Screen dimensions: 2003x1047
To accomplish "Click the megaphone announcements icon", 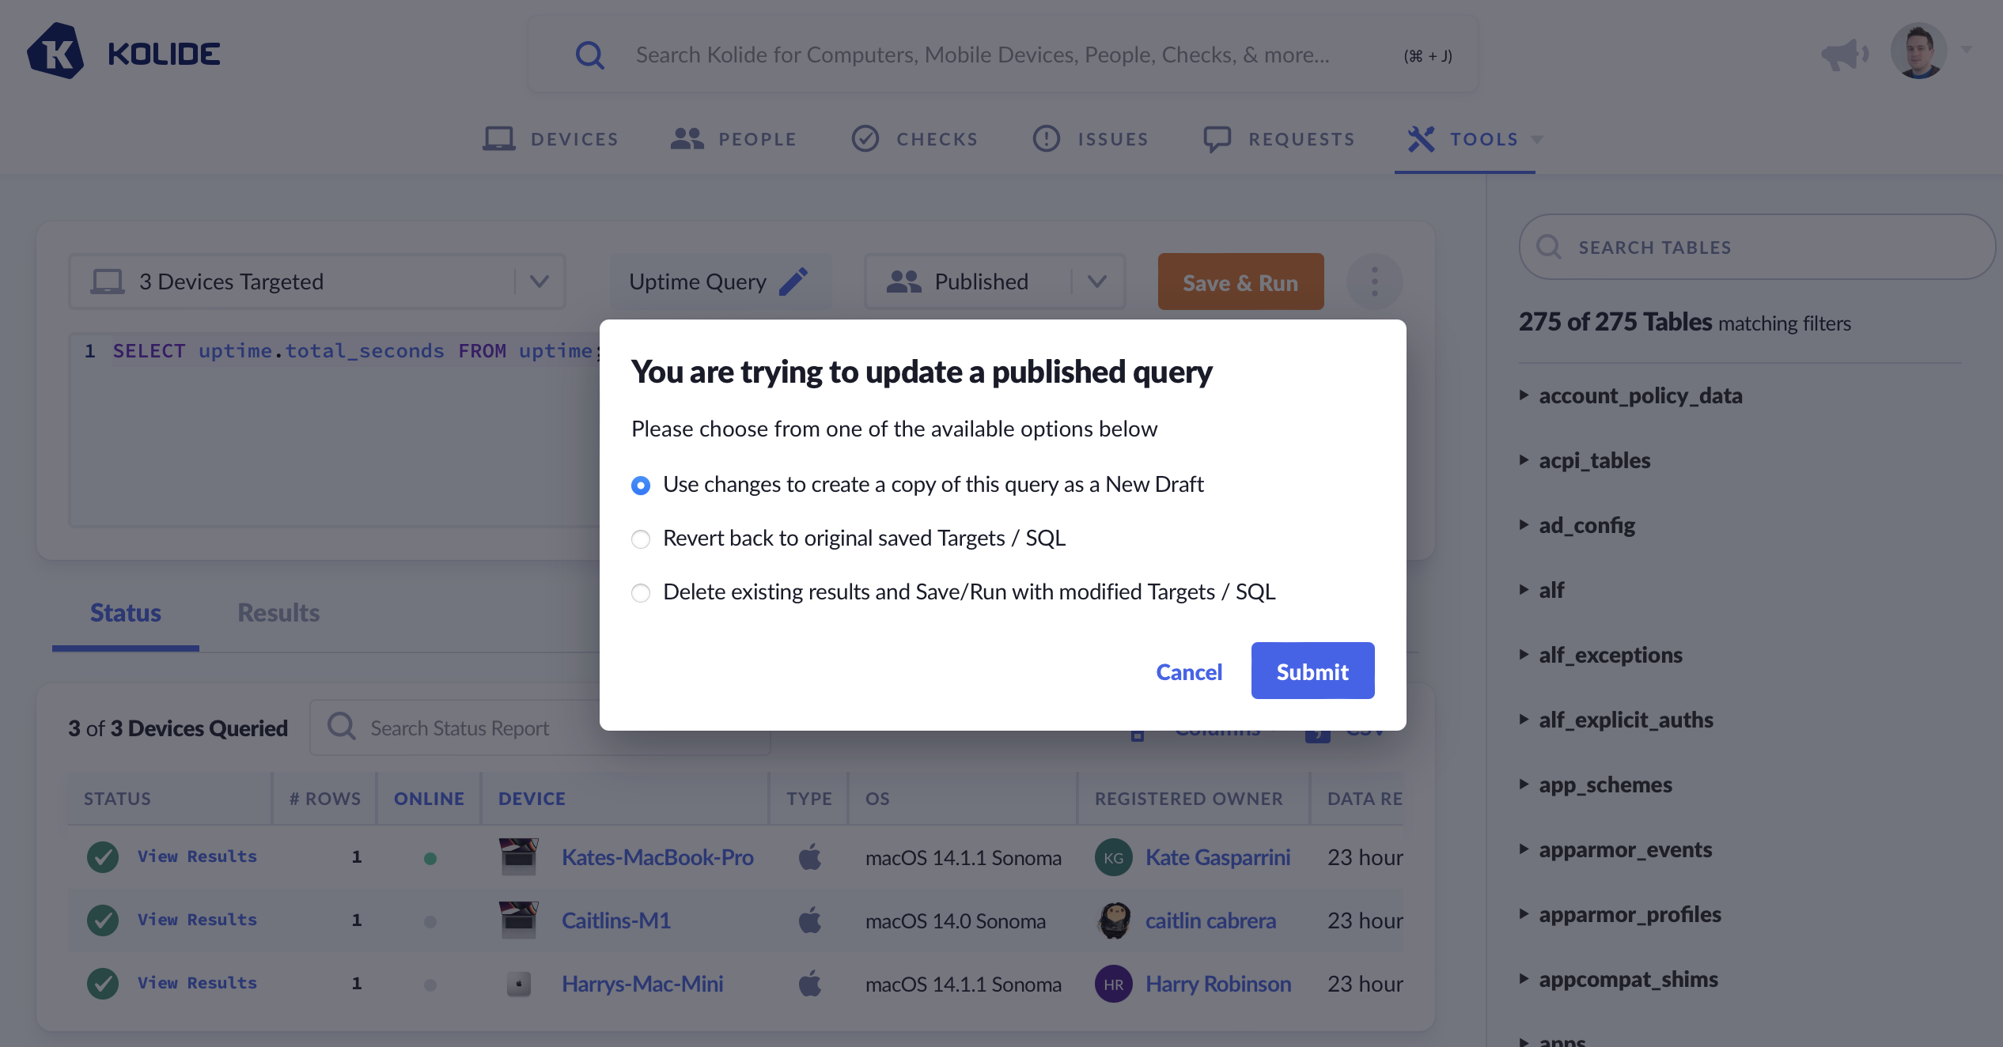I will pos(1843,54).
